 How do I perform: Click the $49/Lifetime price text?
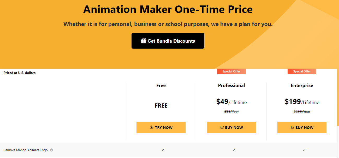pyautogui.click(x=231, y=102)
